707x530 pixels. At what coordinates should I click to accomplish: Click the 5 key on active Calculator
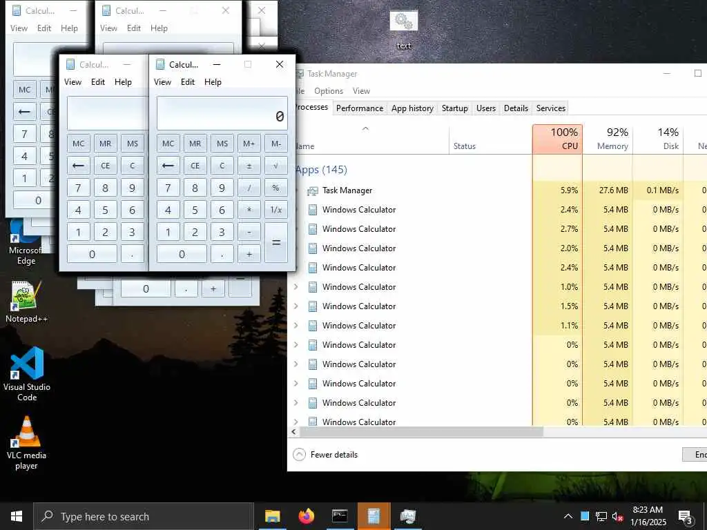tap(195, 210)
